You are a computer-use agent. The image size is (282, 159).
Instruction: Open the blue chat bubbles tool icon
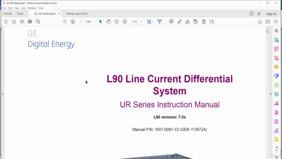coord(276,76)
